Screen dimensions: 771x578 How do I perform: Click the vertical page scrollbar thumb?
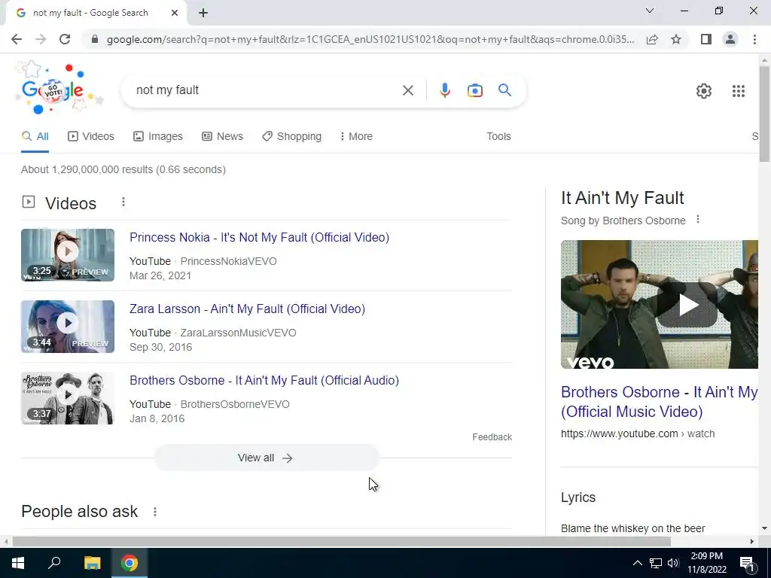pos(765,113)
